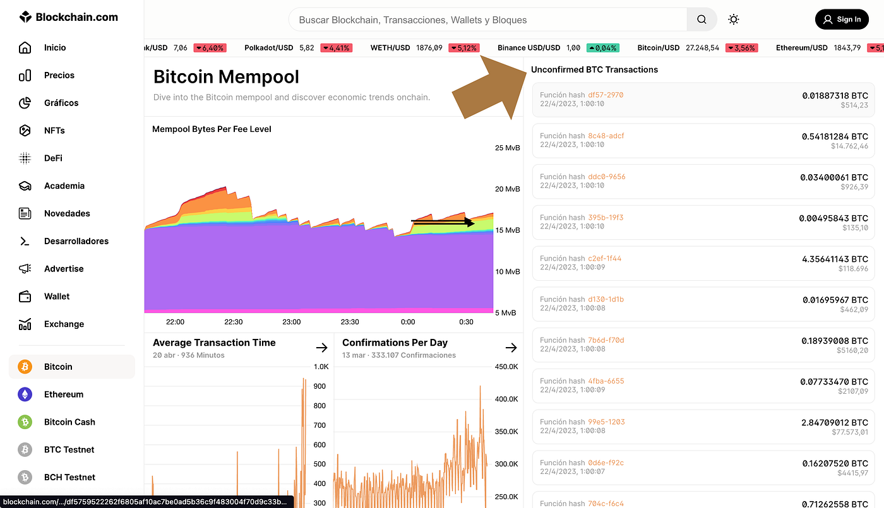
Task: Open transaction hash ddc0-9656
Action: [x=606, y=177]
